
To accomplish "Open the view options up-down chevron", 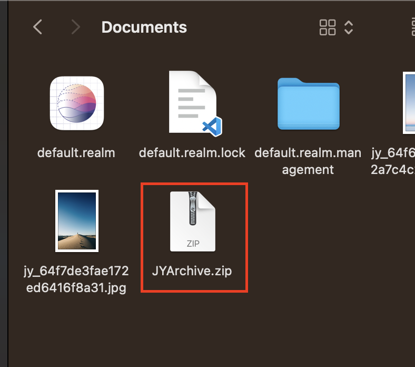I will coord(349,27).
